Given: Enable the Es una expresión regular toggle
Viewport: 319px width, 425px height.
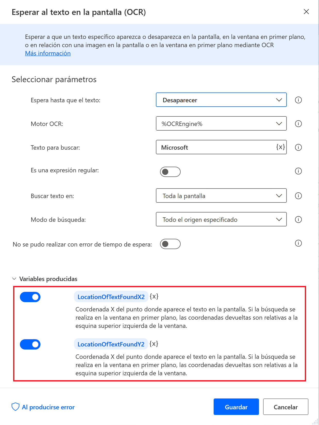Looking at the screenshot, I should [x=170, y=172].
